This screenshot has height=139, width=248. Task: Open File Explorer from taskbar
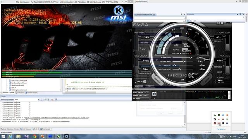click(x=19, y=136)
